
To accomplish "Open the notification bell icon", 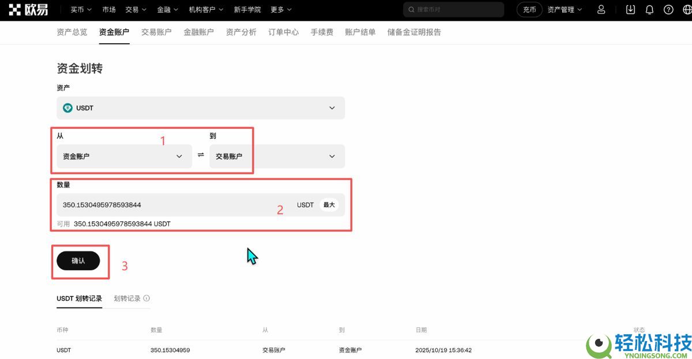I will (x=650, y=9).
